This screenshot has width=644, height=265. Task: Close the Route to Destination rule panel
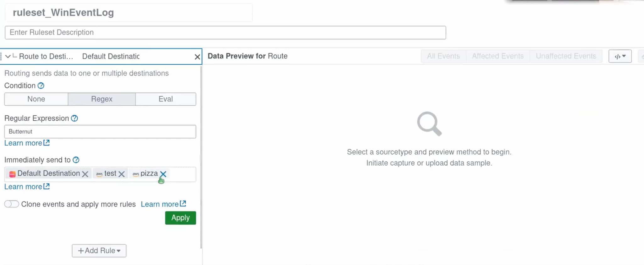coord(197,57)
